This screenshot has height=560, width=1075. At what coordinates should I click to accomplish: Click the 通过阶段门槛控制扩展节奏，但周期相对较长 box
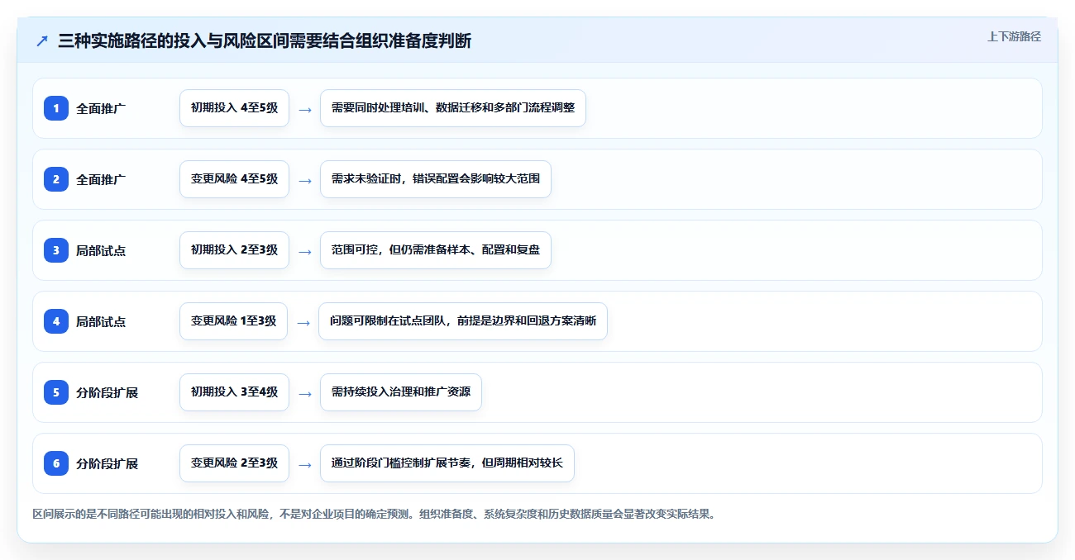(x=447, y=463)
